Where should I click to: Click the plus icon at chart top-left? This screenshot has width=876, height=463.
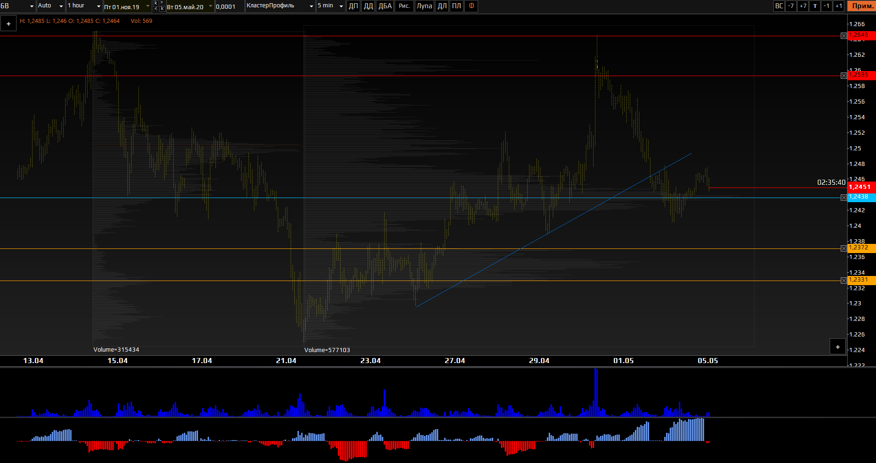click(8, 23)
